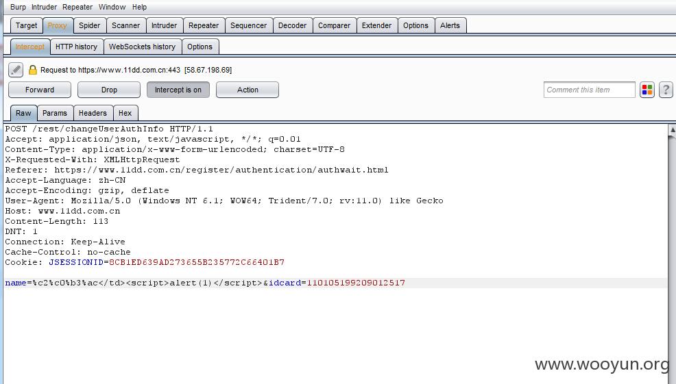Click the Host: www.11dd.com.cn line
Viewport: 676px width, 384px height.
point(62,211)
